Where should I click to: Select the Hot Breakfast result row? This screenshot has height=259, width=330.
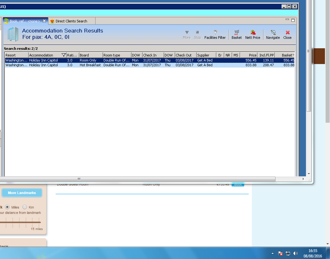(150, 65)
